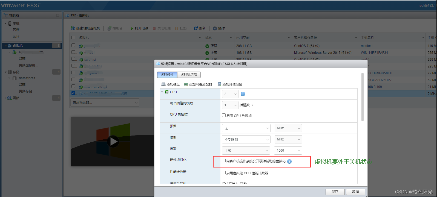Enable 启用 CPU 热添加 checkbox

click(x=224, y=115)
